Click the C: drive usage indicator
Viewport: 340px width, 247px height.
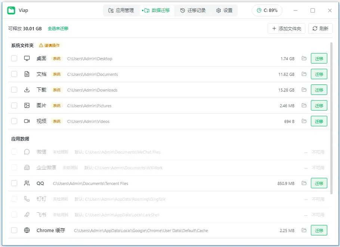click(267, 10)
